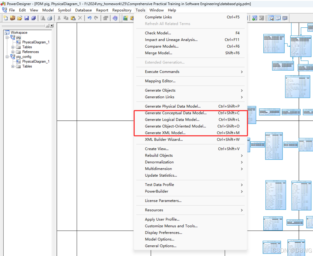Select Generate Object-Oriented Model option
This screenshot has height=256, width=313.
pyautogui.click(x=190, y=126)
